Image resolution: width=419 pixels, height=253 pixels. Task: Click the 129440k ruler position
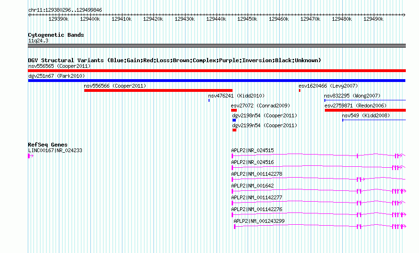coord(216,19)
